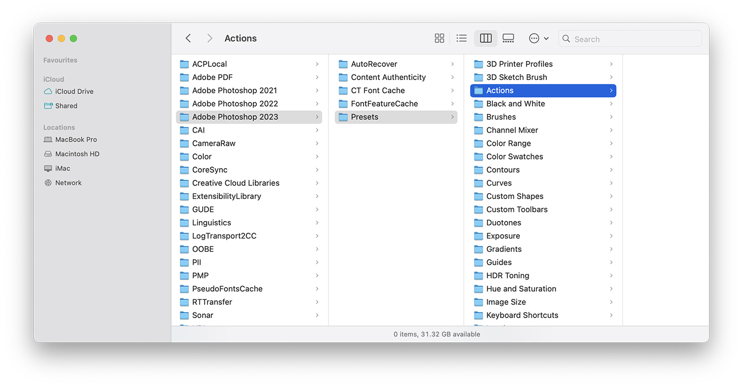Select the PII folder name
Screen dimensions: 743x387
pyautogui.click(x=196, y=262)
